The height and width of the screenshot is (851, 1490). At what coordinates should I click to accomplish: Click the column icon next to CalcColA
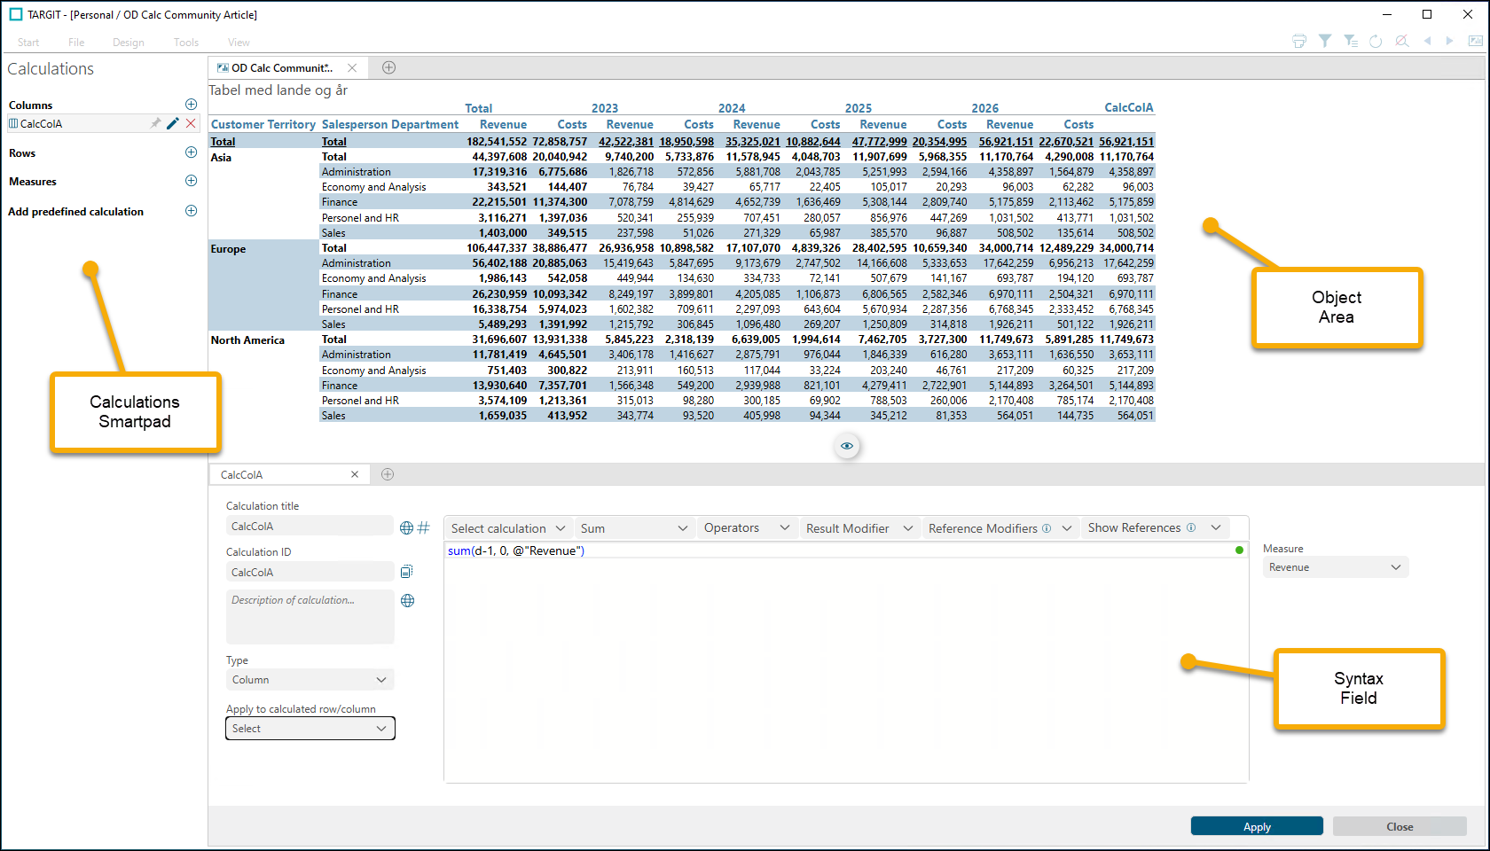13,123
